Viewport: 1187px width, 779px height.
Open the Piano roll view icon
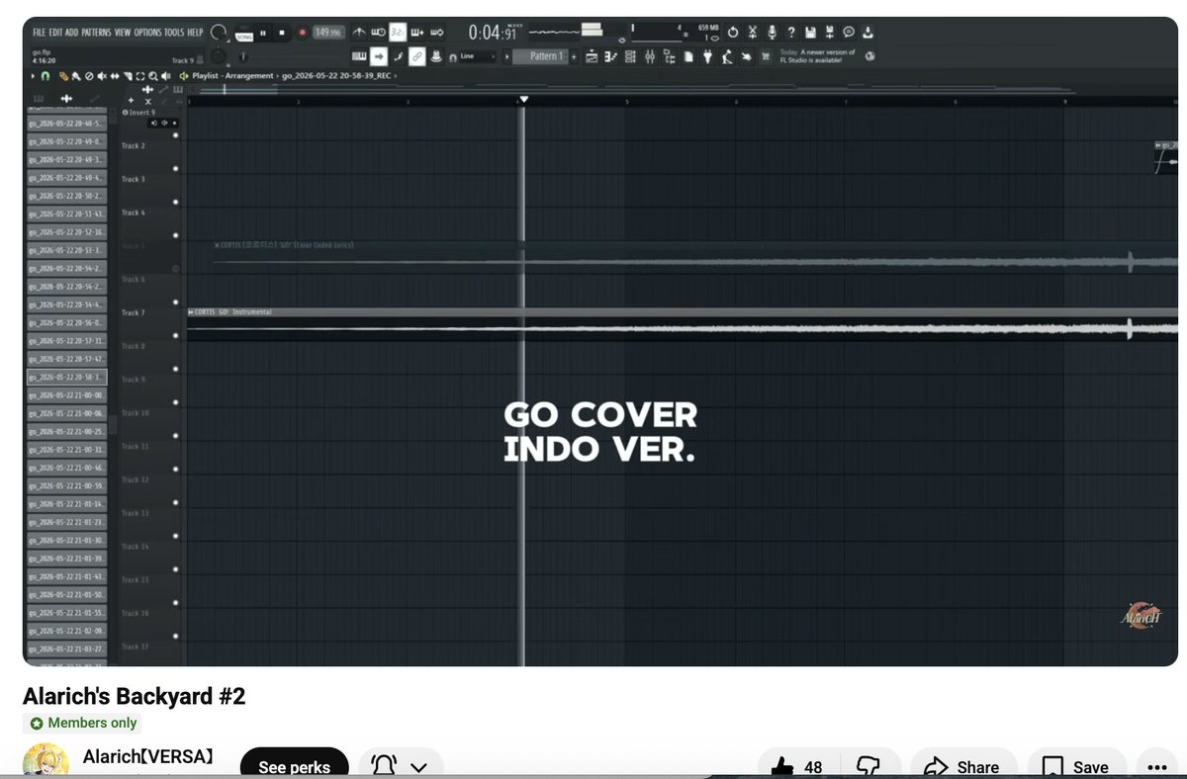pos(610,57)
